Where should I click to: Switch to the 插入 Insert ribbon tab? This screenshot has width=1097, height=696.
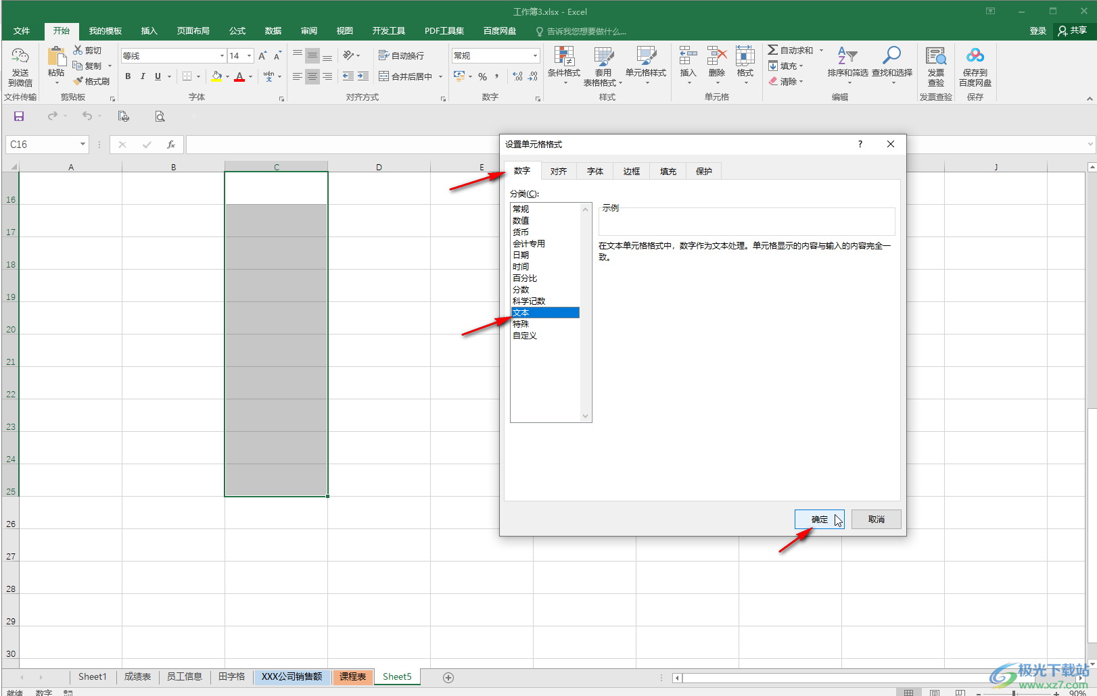click(149, 31)
